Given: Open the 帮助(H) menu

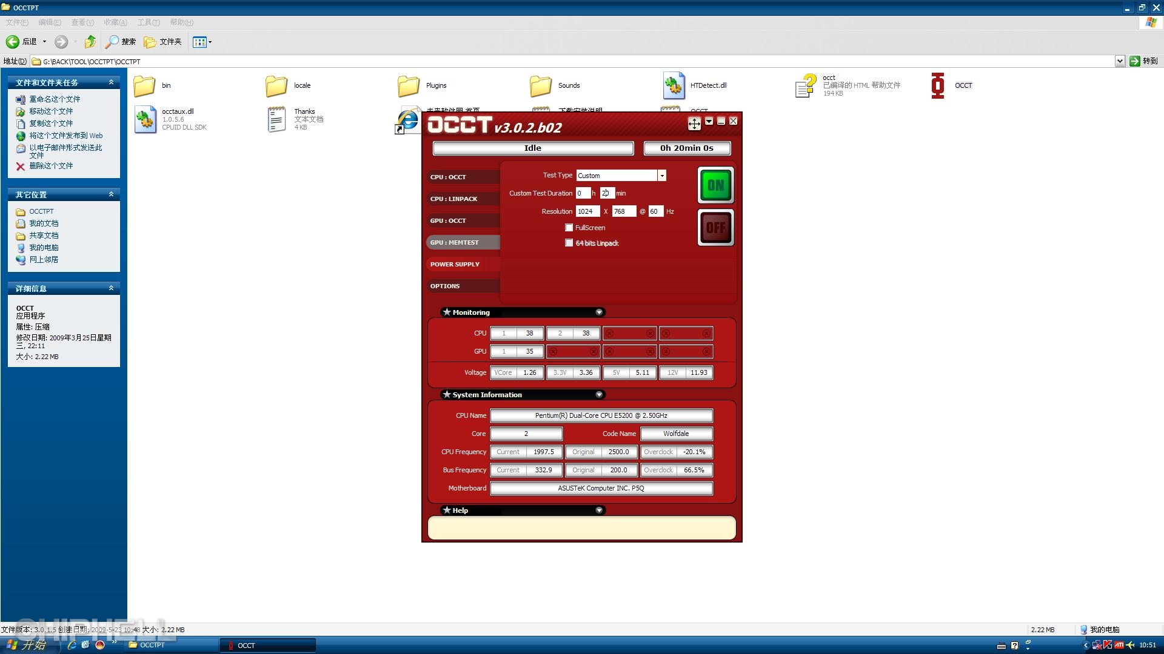Looking at the screenshot, I should point(181,22).
